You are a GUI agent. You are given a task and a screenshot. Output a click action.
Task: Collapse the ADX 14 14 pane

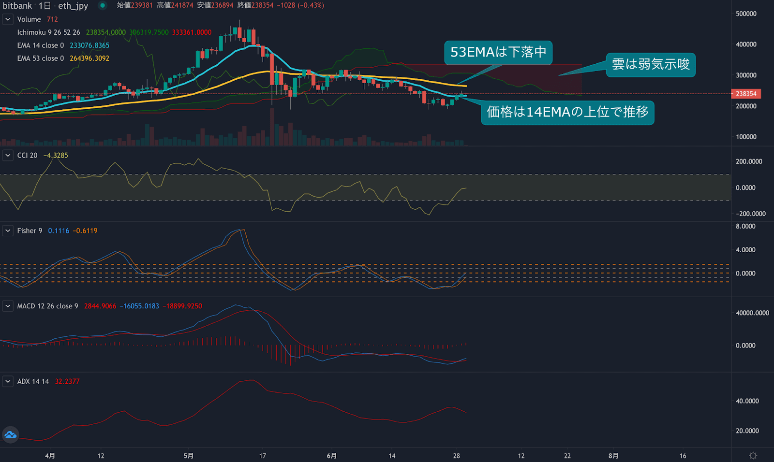click(7, 381)
